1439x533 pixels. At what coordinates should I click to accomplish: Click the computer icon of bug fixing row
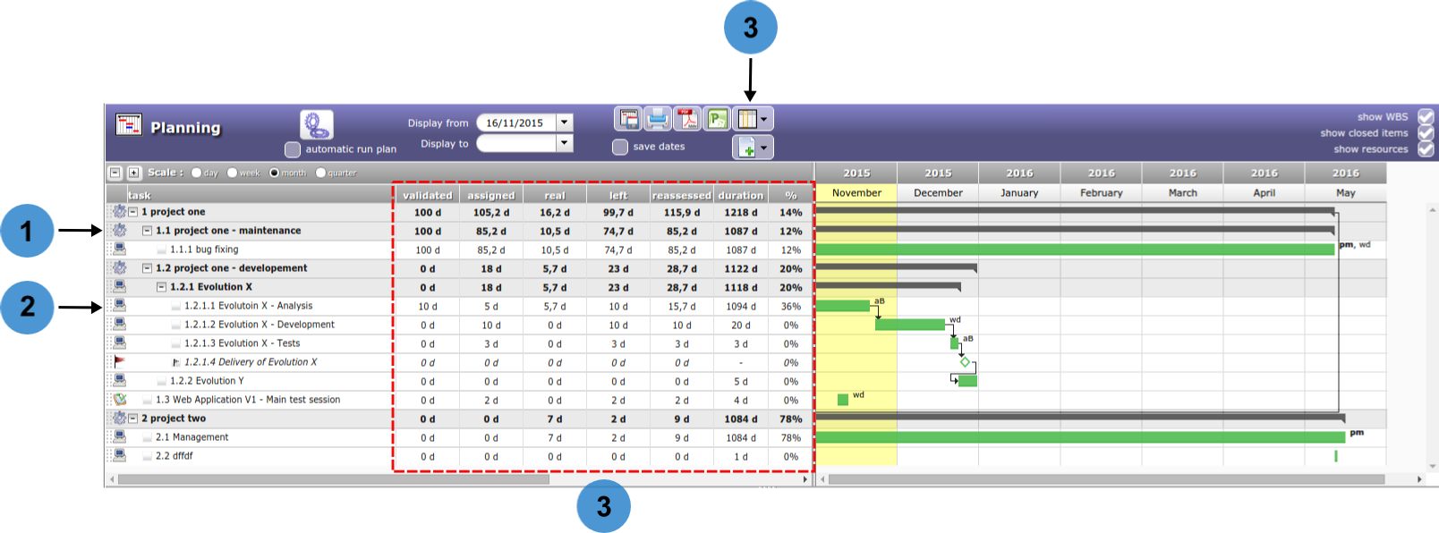pyautogui.click(x=119, y=250)
